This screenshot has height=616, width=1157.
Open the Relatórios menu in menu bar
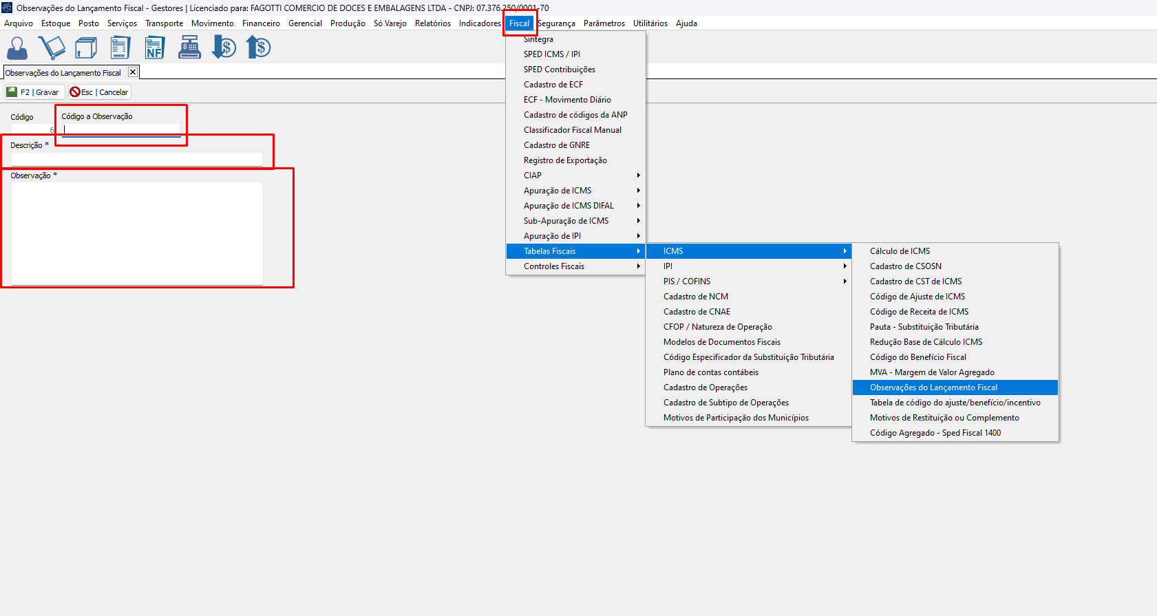coord(432,23)
